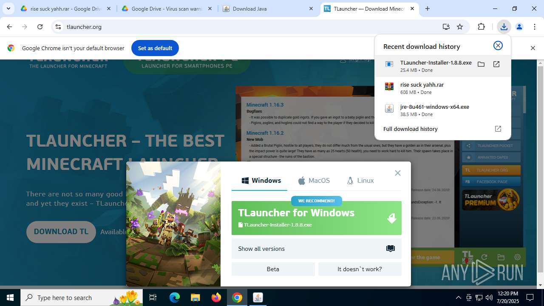Screen dimensions: 544x306
Task: Open the Windows Start menu
Action: point(10,297)
